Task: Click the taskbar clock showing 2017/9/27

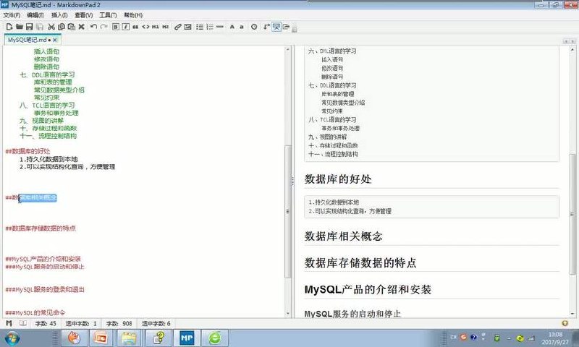Action: 555,338
